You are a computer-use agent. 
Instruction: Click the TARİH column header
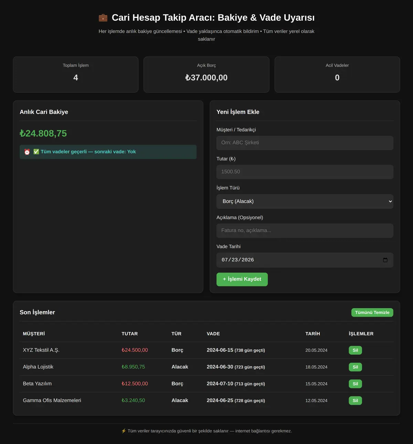tap(313, 334)
